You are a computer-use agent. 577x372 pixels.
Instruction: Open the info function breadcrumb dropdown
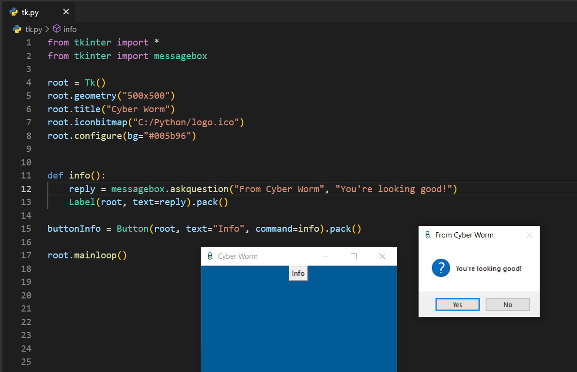point(70,29)
